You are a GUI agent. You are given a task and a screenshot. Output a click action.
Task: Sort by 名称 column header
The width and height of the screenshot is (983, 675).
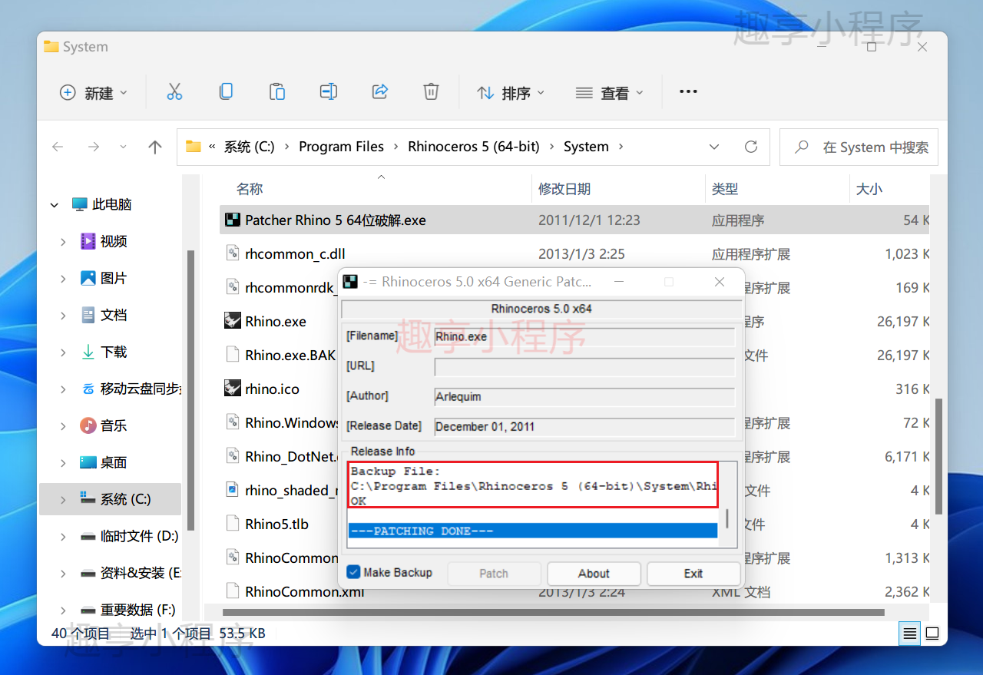tap(250, 189)
